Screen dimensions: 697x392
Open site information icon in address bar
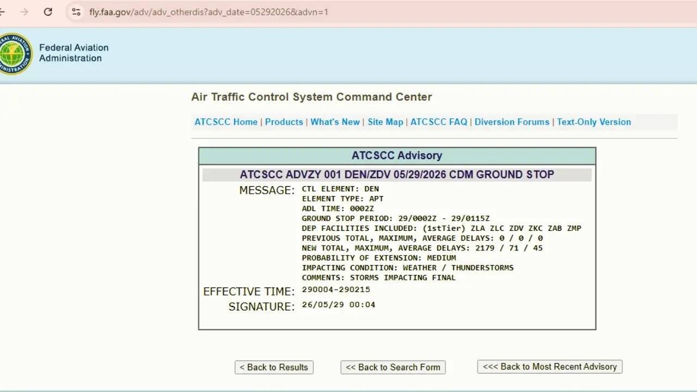click(x=76, y=12)
